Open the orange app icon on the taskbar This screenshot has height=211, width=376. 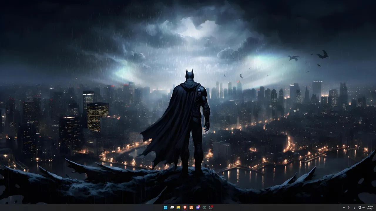[191, 207]
